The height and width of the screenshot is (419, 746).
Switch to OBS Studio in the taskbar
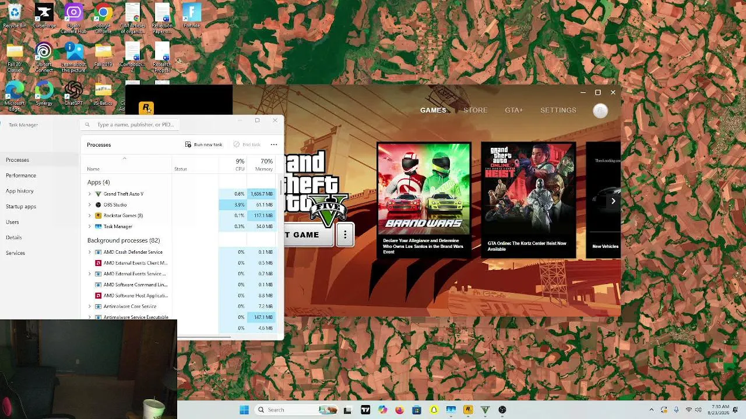coord(502,410)
